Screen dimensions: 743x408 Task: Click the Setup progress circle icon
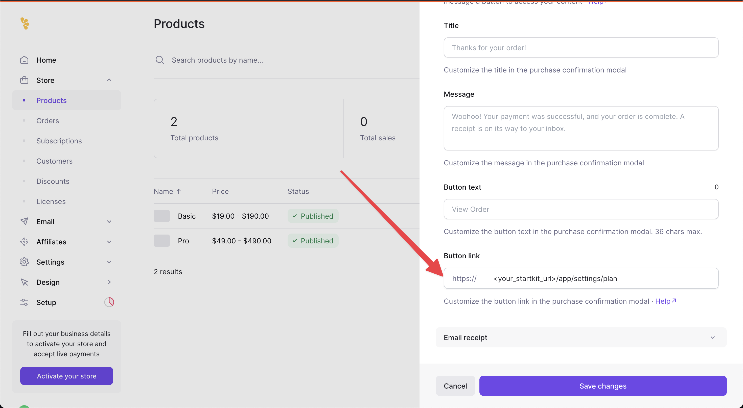[x=109, y=302]
